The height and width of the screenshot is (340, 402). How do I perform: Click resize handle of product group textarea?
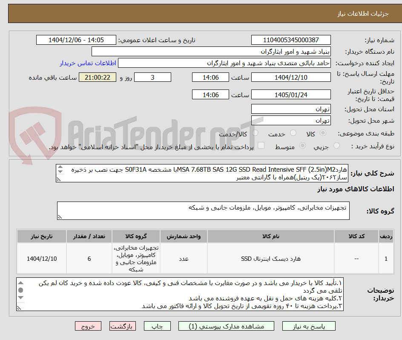[x=60, y=217]
